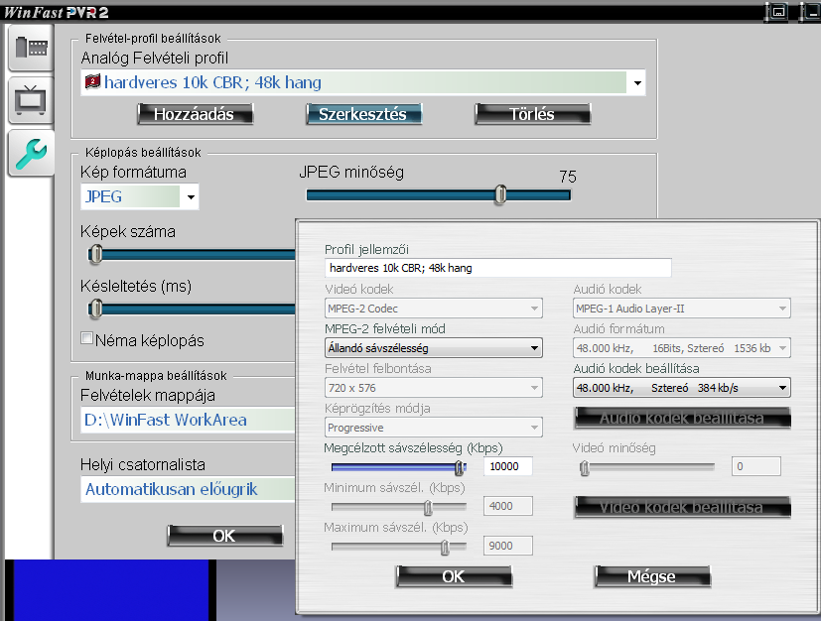Click Audió kodek beállítása button

[x=682, y=418]
